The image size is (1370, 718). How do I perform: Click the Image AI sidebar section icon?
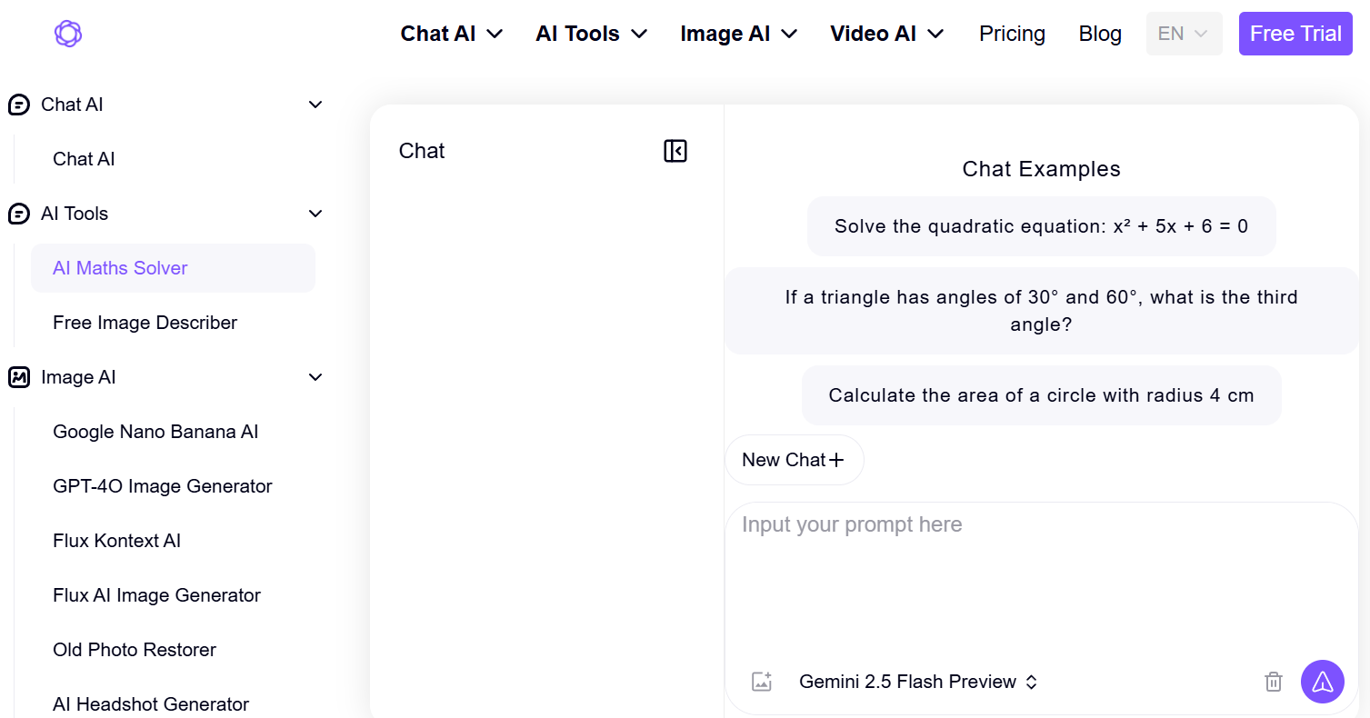point(19,376)
